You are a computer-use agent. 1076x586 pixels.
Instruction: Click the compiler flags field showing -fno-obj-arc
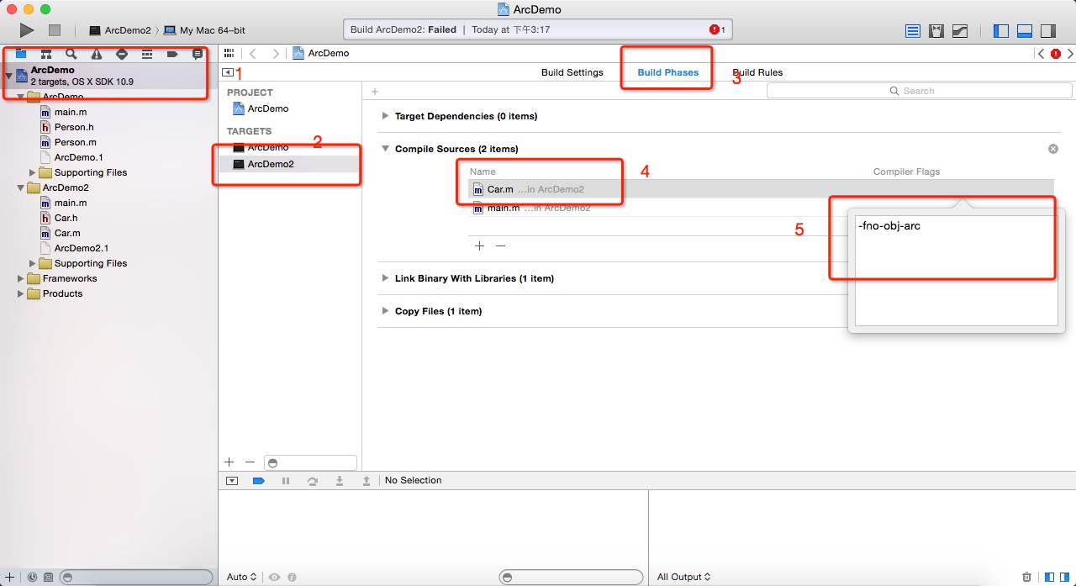click(x=956, y=270)
